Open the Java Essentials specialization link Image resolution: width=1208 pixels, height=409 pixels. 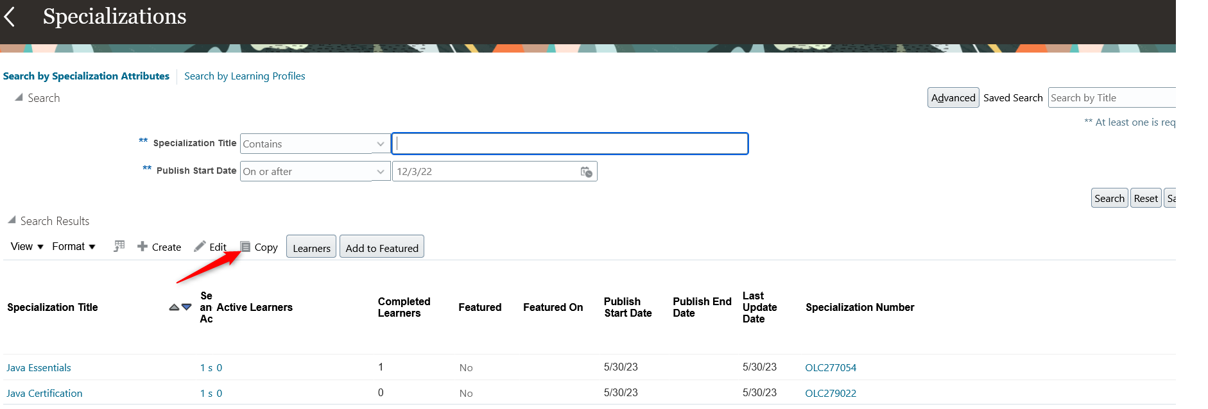(x=39, y=367)
